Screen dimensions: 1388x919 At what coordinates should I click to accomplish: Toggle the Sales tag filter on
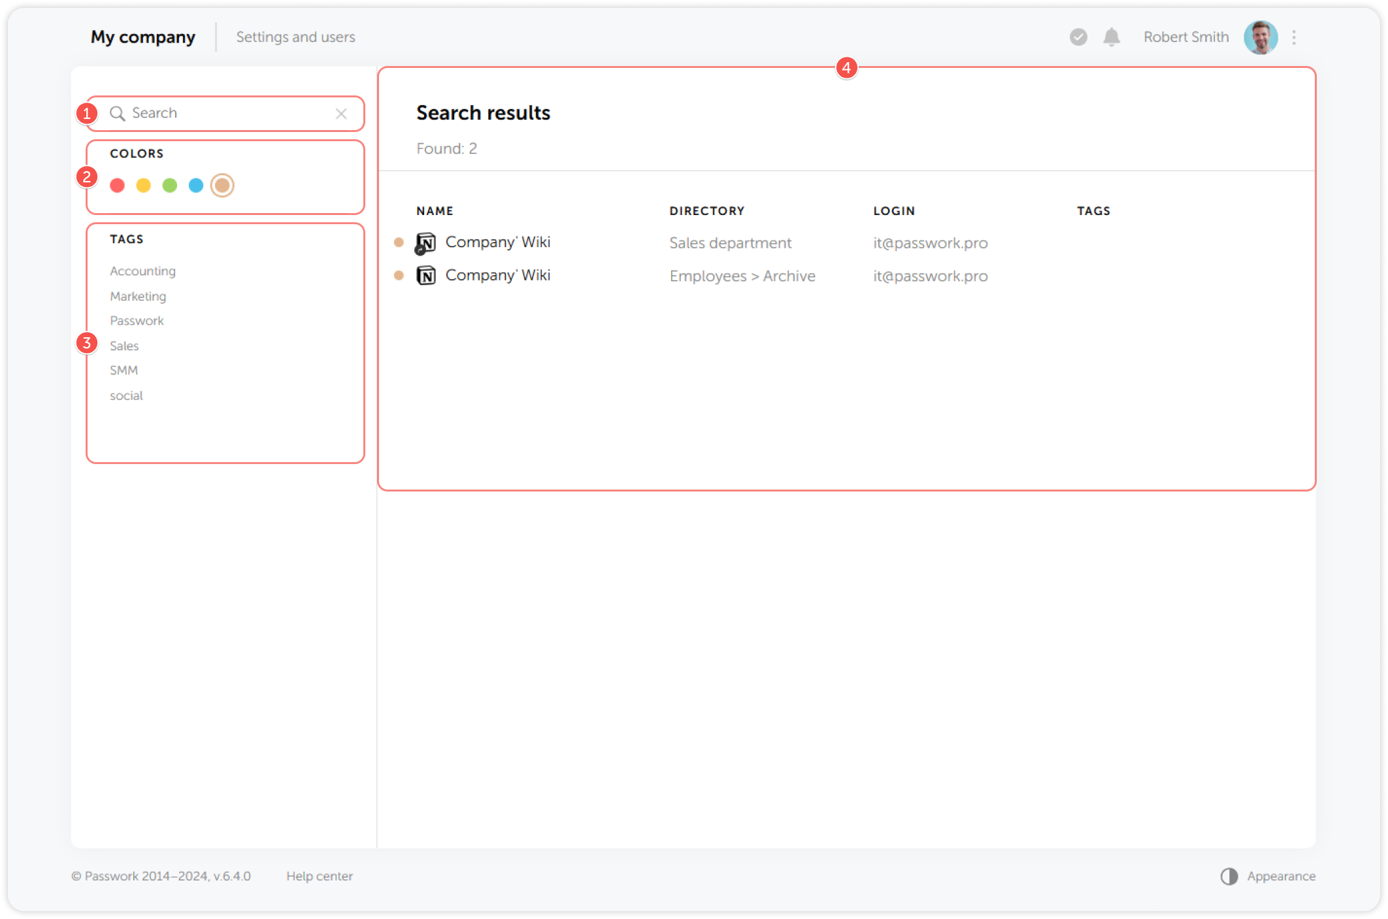click(x=124, y=345)
